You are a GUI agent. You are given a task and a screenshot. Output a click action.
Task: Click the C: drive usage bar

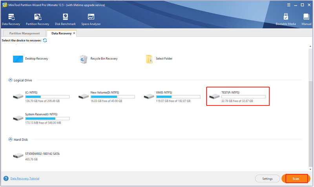click(47, 97)
